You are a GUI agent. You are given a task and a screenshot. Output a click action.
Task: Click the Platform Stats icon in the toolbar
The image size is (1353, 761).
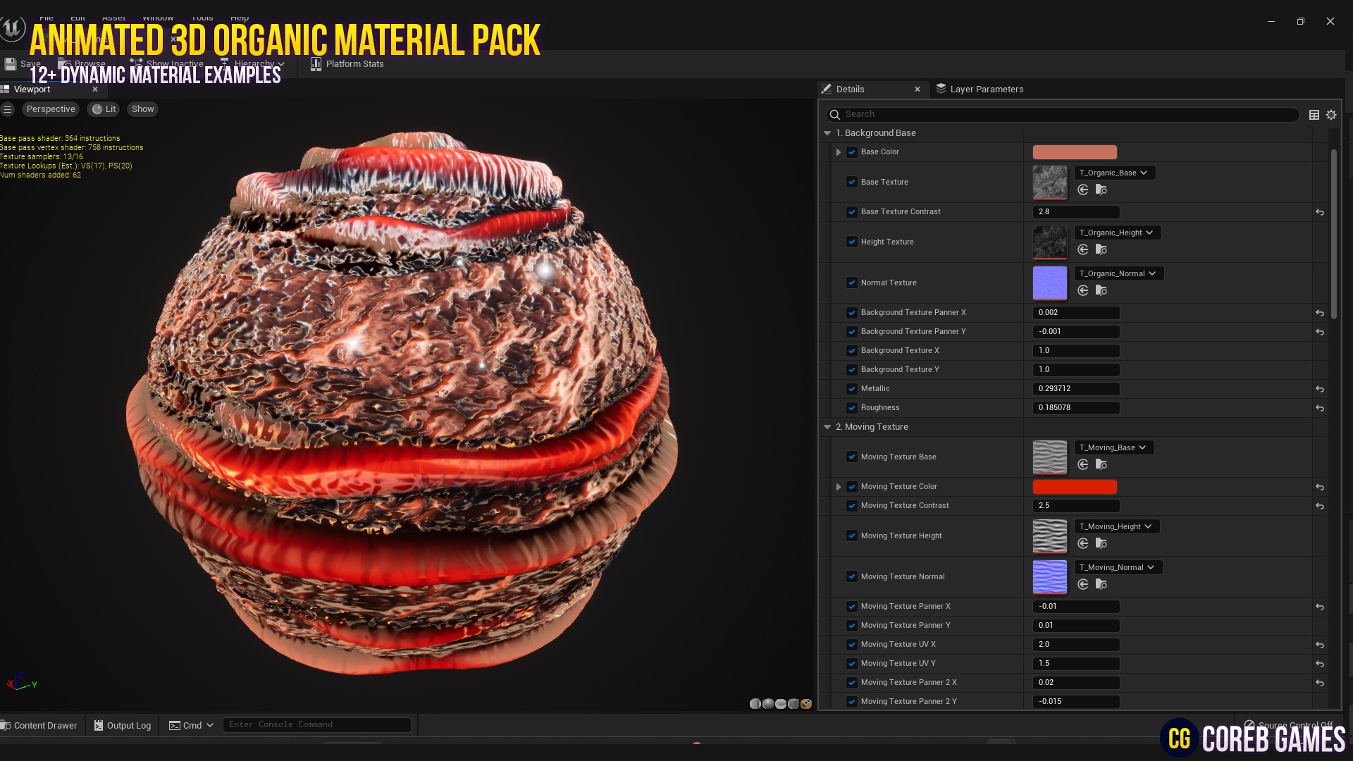pos(315,63)
